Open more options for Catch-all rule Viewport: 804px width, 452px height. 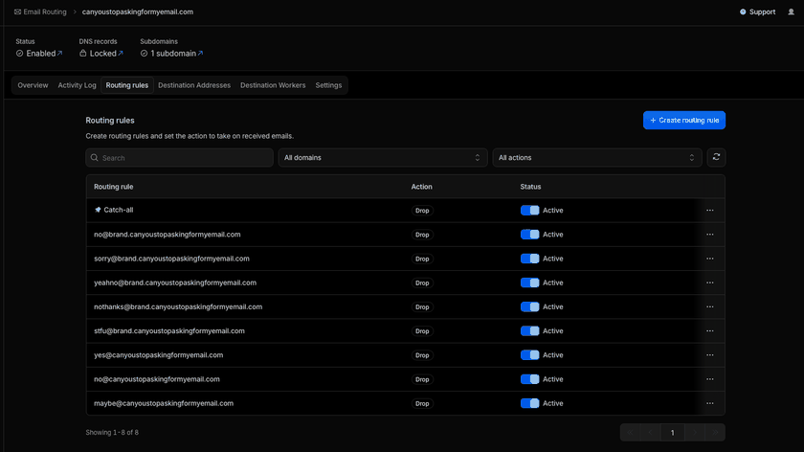[x=709, y=211]
